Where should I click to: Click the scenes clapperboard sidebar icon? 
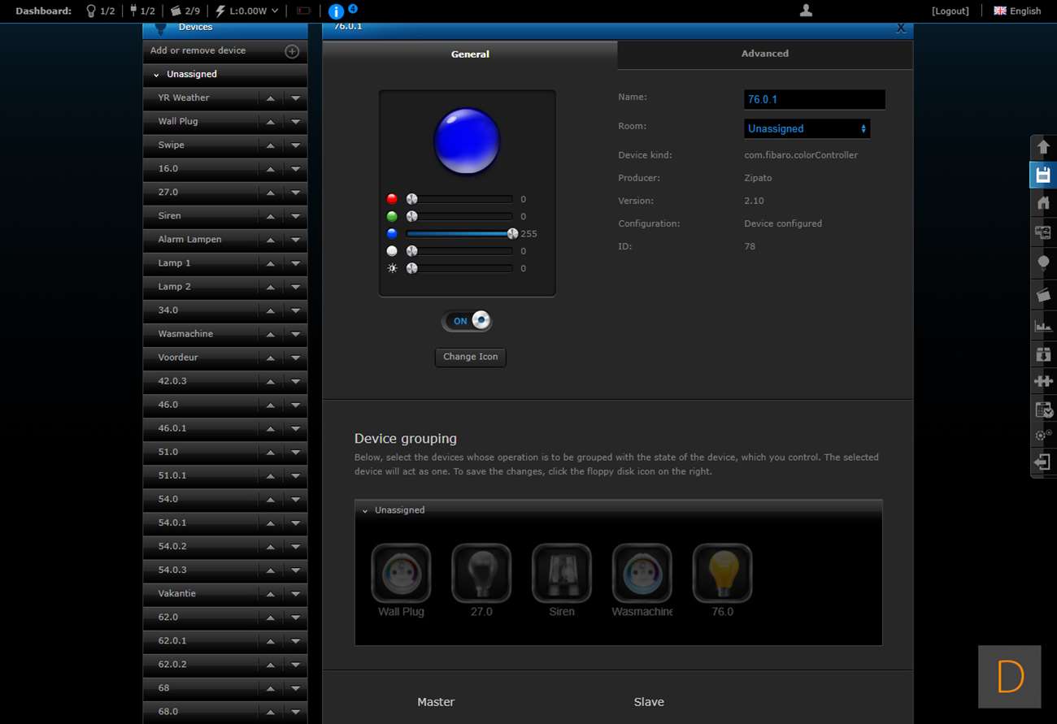(x=1043, y=295)
